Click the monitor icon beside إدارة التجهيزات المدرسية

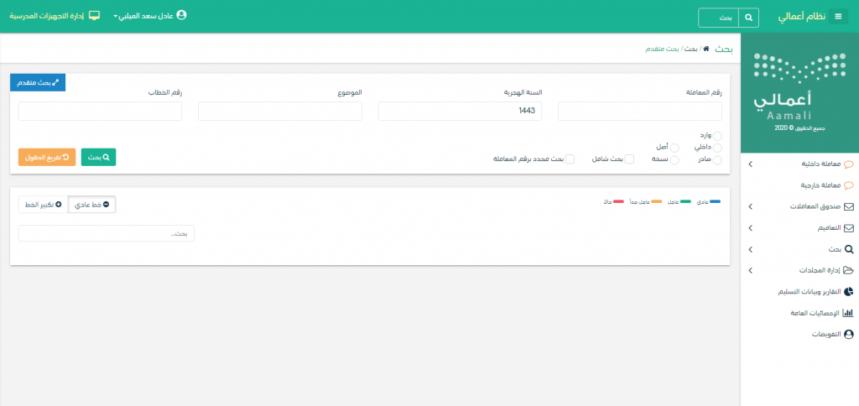[94, 16]
